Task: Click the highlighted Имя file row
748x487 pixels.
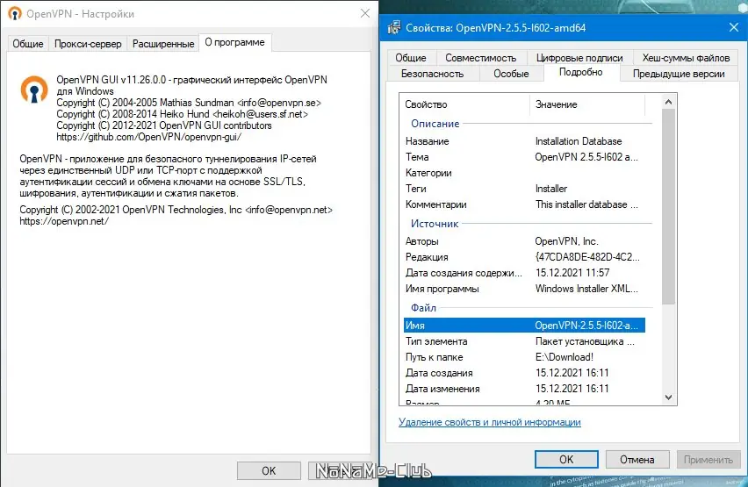Action: [x=524, y=326]
